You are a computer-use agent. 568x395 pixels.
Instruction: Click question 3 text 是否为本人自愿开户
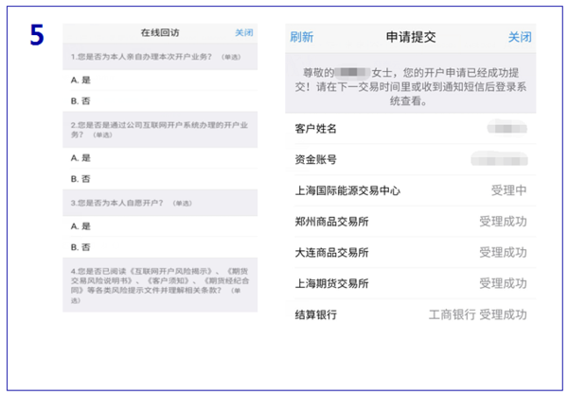pyautogui.click(x=132, y=203)
